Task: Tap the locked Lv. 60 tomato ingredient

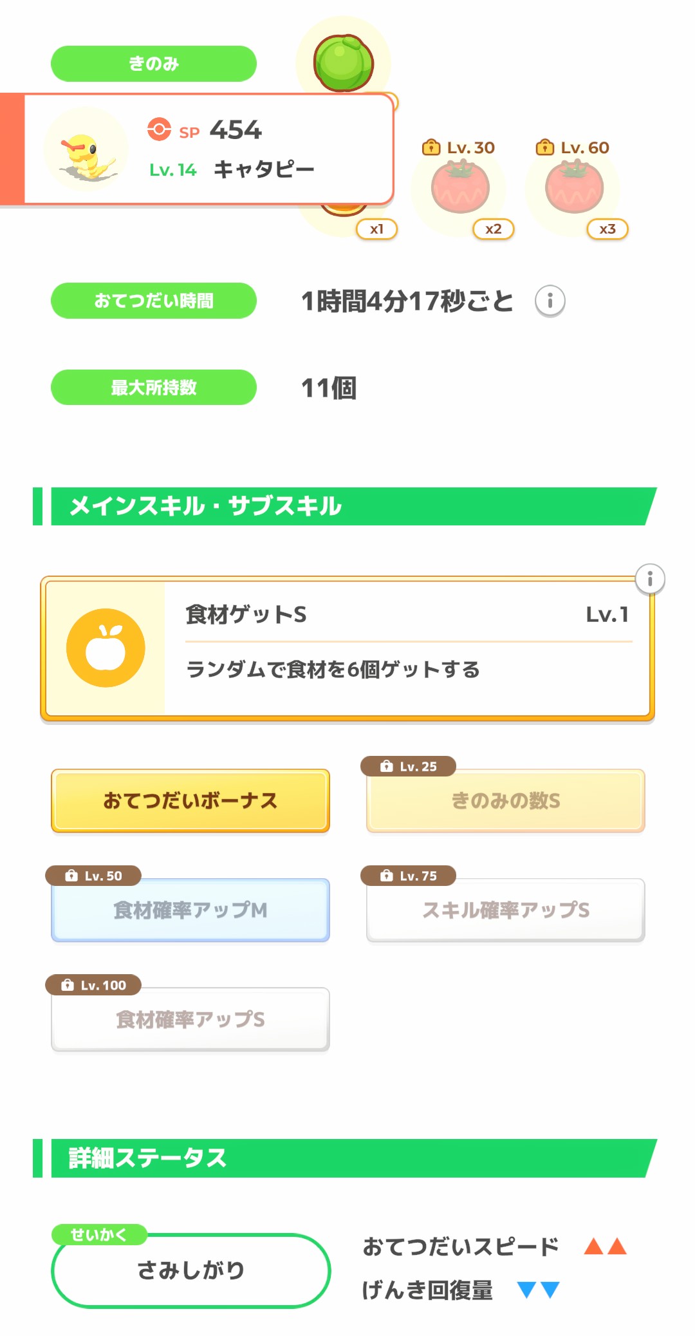Action: (574, 188)
